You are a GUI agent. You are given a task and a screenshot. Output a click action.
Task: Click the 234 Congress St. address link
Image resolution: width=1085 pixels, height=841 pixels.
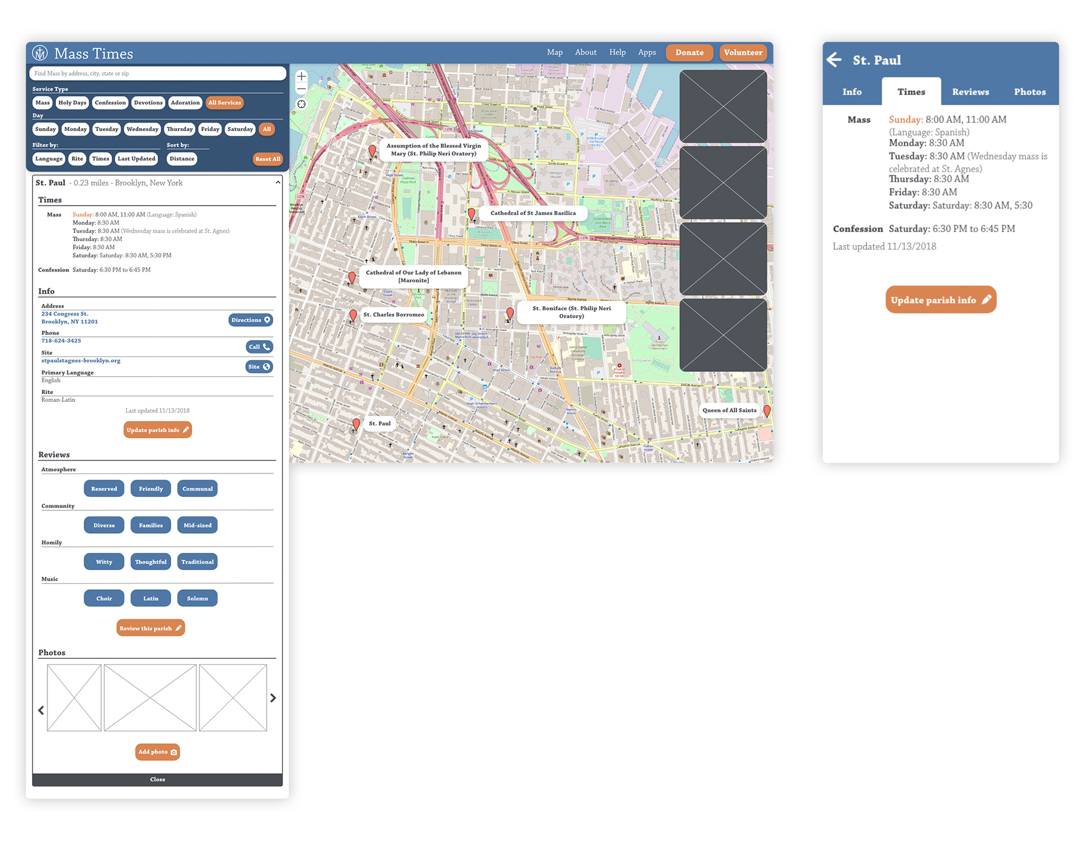70,318
